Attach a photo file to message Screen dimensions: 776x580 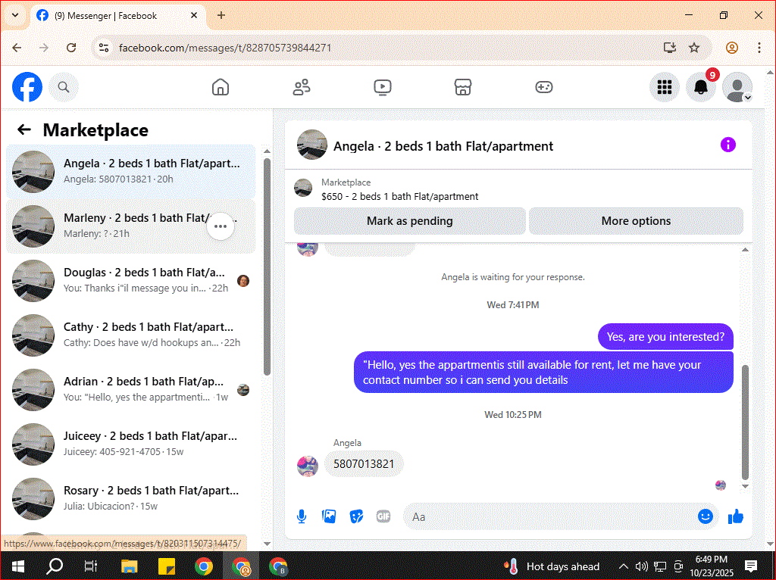click(x=329, y=516)
